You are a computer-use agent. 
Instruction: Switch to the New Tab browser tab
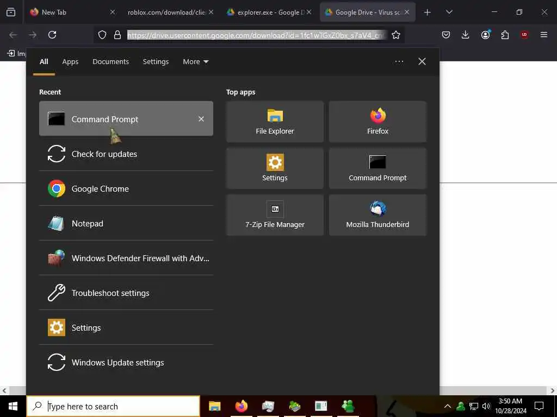72,12
